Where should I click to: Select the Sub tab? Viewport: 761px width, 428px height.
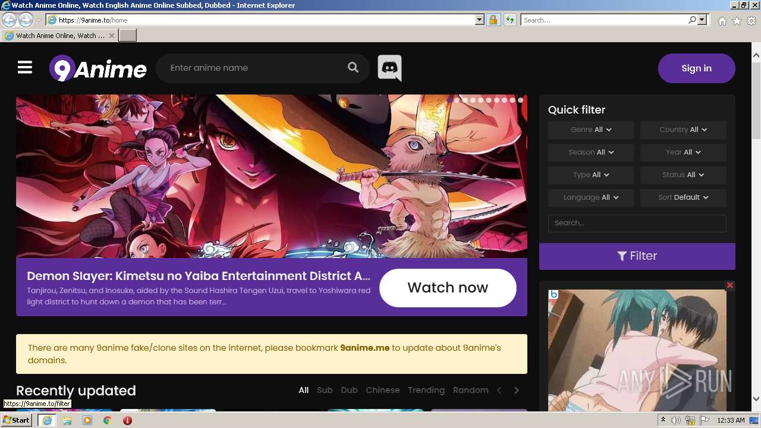coord(325,390)
